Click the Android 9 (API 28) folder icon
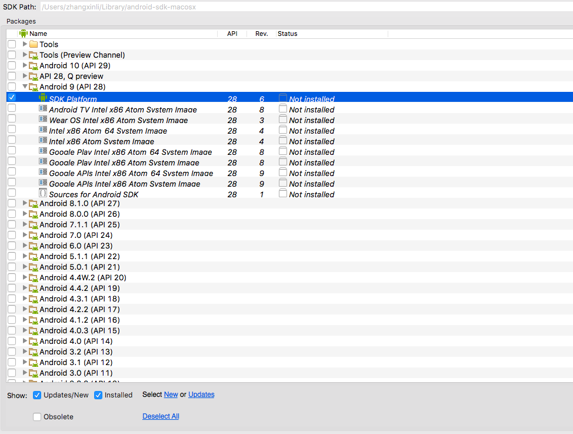The width and height of the screenshot is (573, 434). [34, 87]
